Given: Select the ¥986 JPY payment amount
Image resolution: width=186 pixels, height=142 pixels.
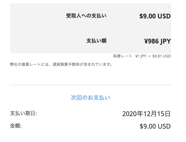Looking at the screenshot, I should point(157,41).
